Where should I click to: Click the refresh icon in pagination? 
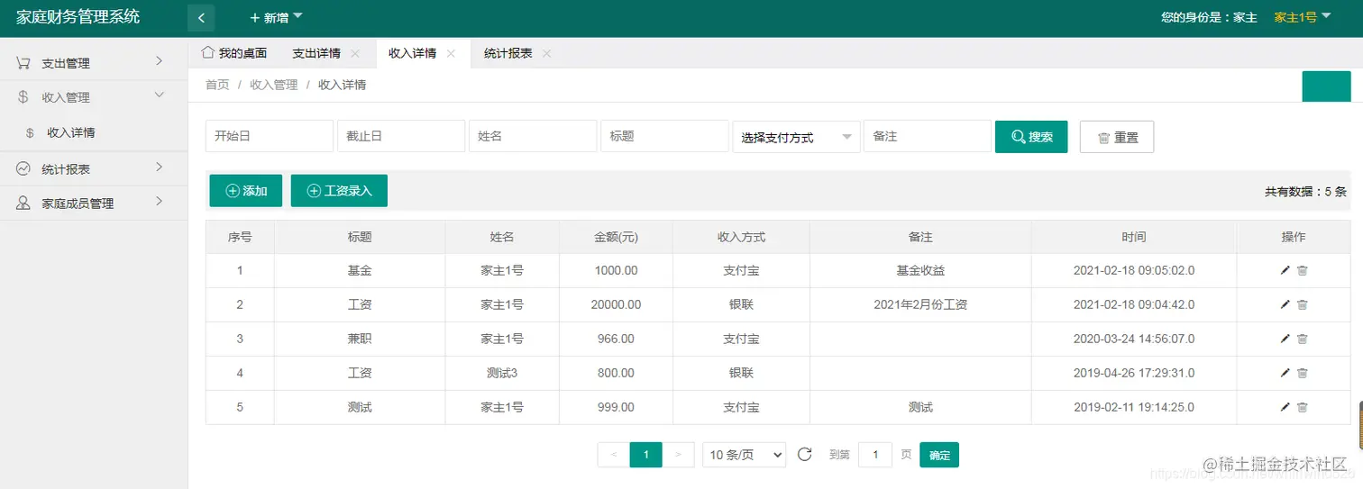(805, 455)
